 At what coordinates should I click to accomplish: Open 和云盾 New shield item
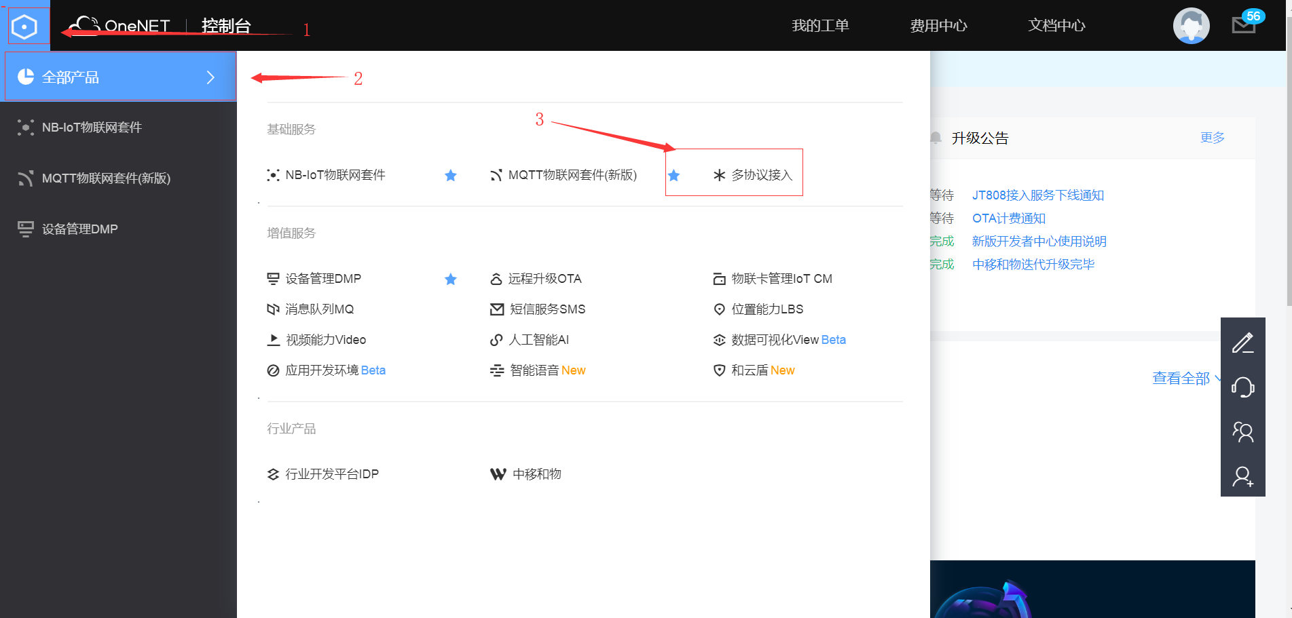pos(754,370)
